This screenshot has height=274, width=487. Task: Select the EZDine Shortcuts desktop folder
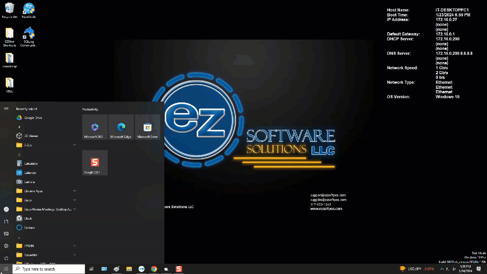10,37
